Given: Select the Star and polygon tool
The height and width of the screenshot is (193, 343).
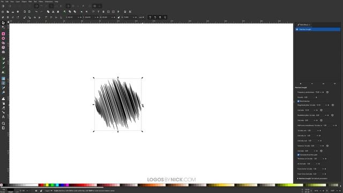Looking at the screenshot, I should (3, 43).
